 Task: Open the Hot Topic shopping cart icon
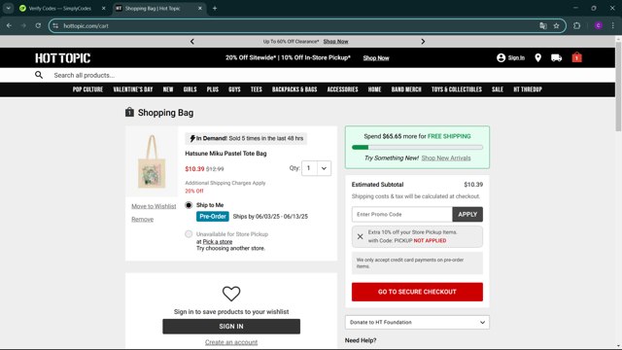pos(576,57)
